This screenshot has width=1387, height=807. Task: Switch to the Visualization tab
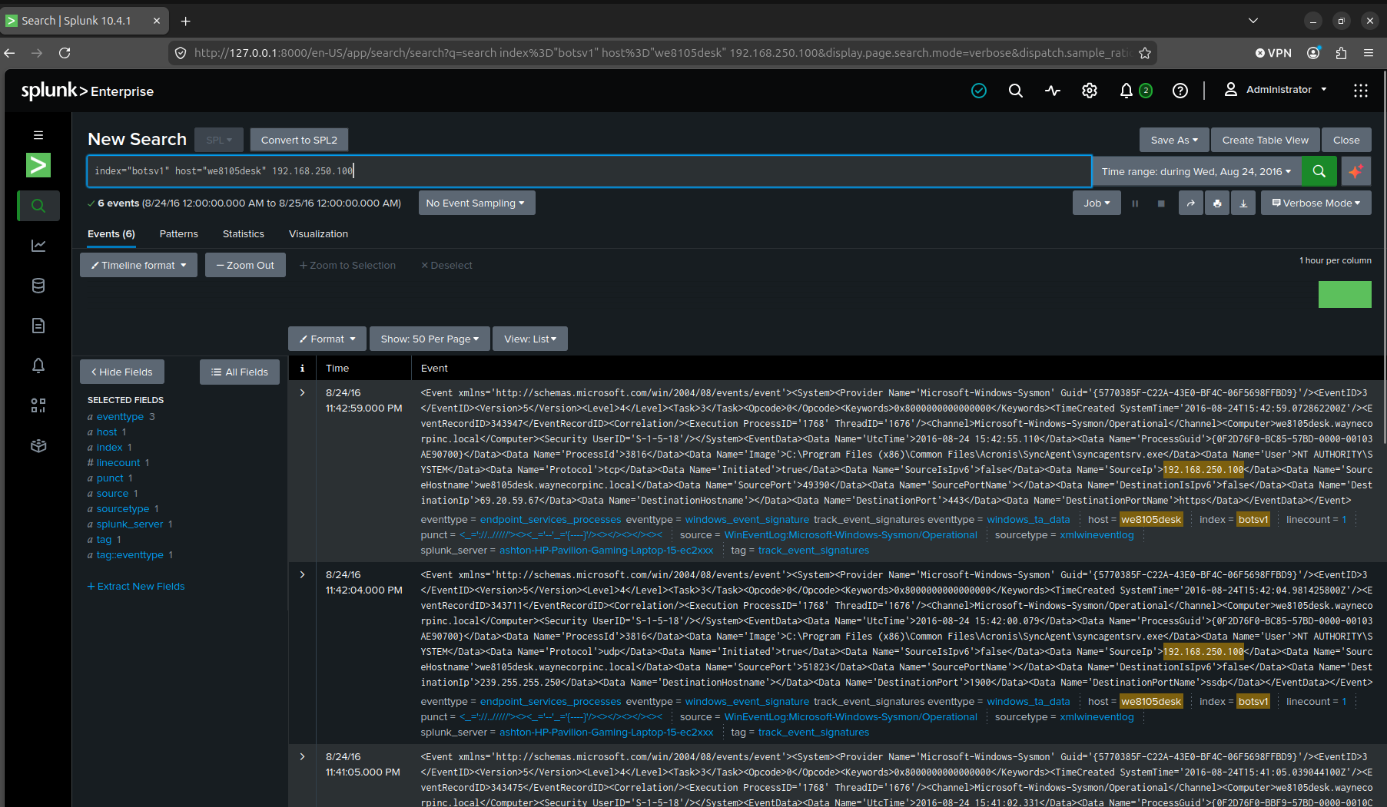click(318, 233)
